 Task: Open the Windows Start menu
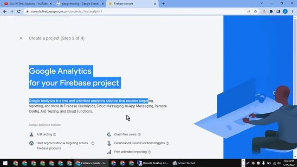pos(5,163)
